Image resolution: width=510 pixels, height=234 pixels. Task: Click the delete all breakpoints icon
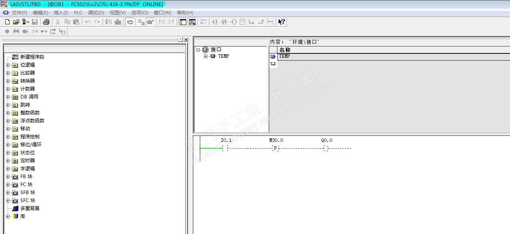coord(16,31)
